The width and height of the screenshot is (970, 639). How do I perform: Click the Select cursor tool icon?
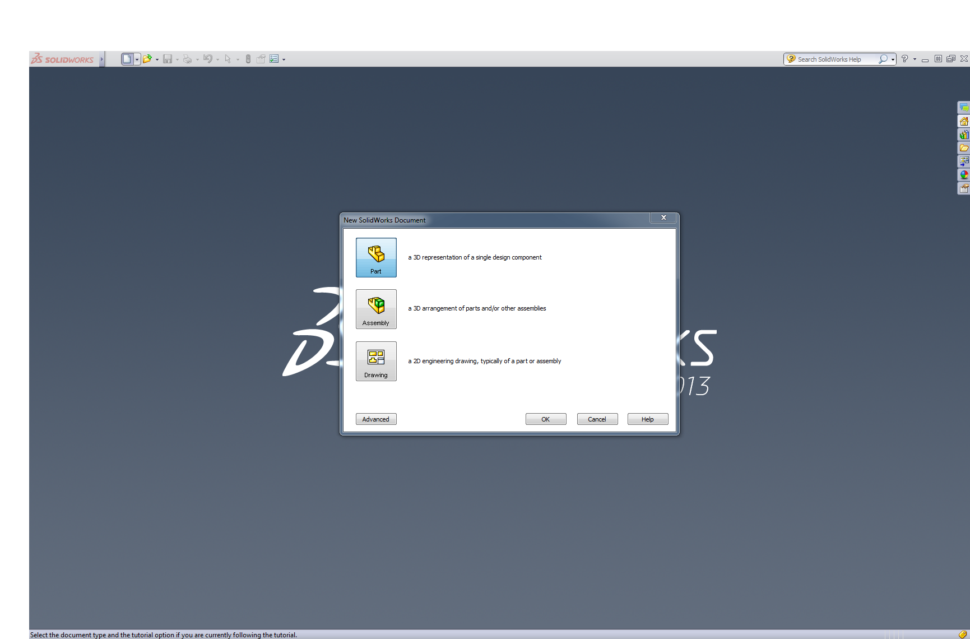coord(228,59)
